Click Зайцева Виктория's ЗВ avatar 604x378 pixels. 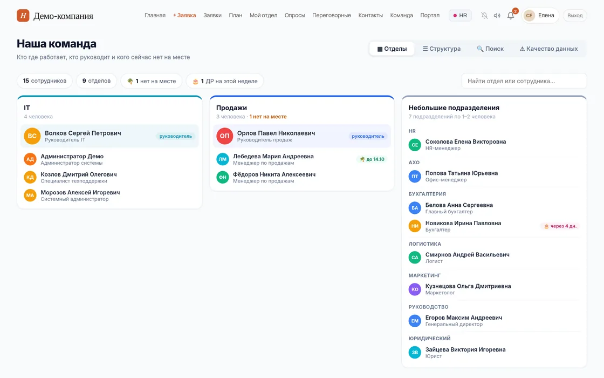(415, 353)
